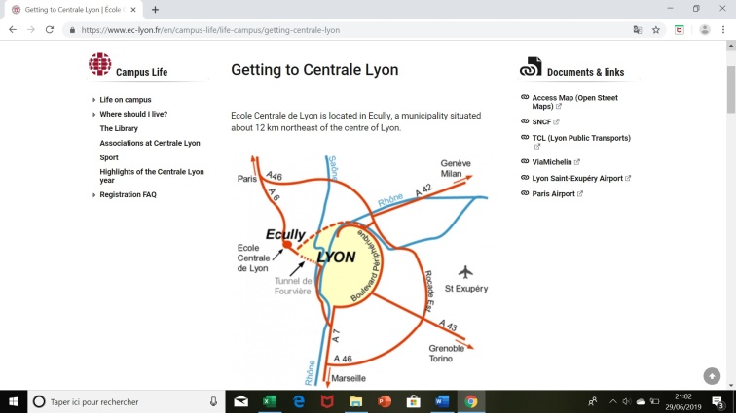The width and height of the screenshot is (736, 413).
Task: Close the Getting to Centrale Lyon tab
Action: (133, 10)
